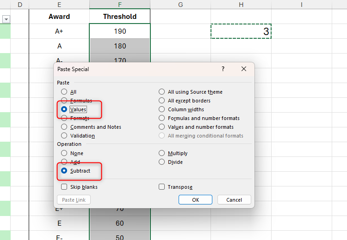Set operation to None
Viewport: 347px width, 240px height.
[x=64, y=153]
